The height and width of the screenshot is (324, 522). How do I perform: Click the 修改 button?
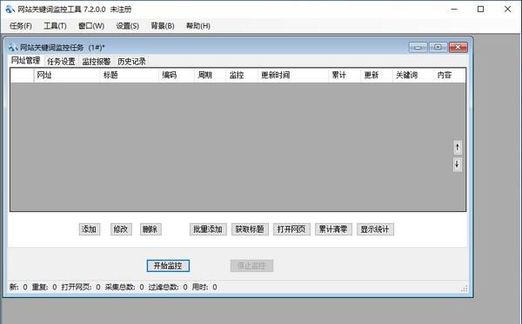(121, 229)
